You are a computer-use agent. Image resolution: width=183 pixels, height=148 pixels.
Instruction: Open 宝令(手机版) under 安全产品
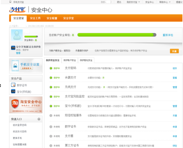pyautogui.click(x=24, y=92)
